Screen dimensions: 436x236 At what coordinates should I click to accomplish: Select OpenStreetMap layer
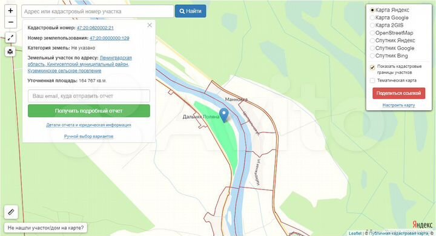(372, 33)
